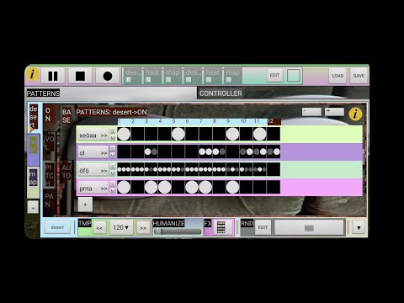Viewport: 404px width, 303px height.
Task: Click the SAVE button
Action: coord(359,76)
